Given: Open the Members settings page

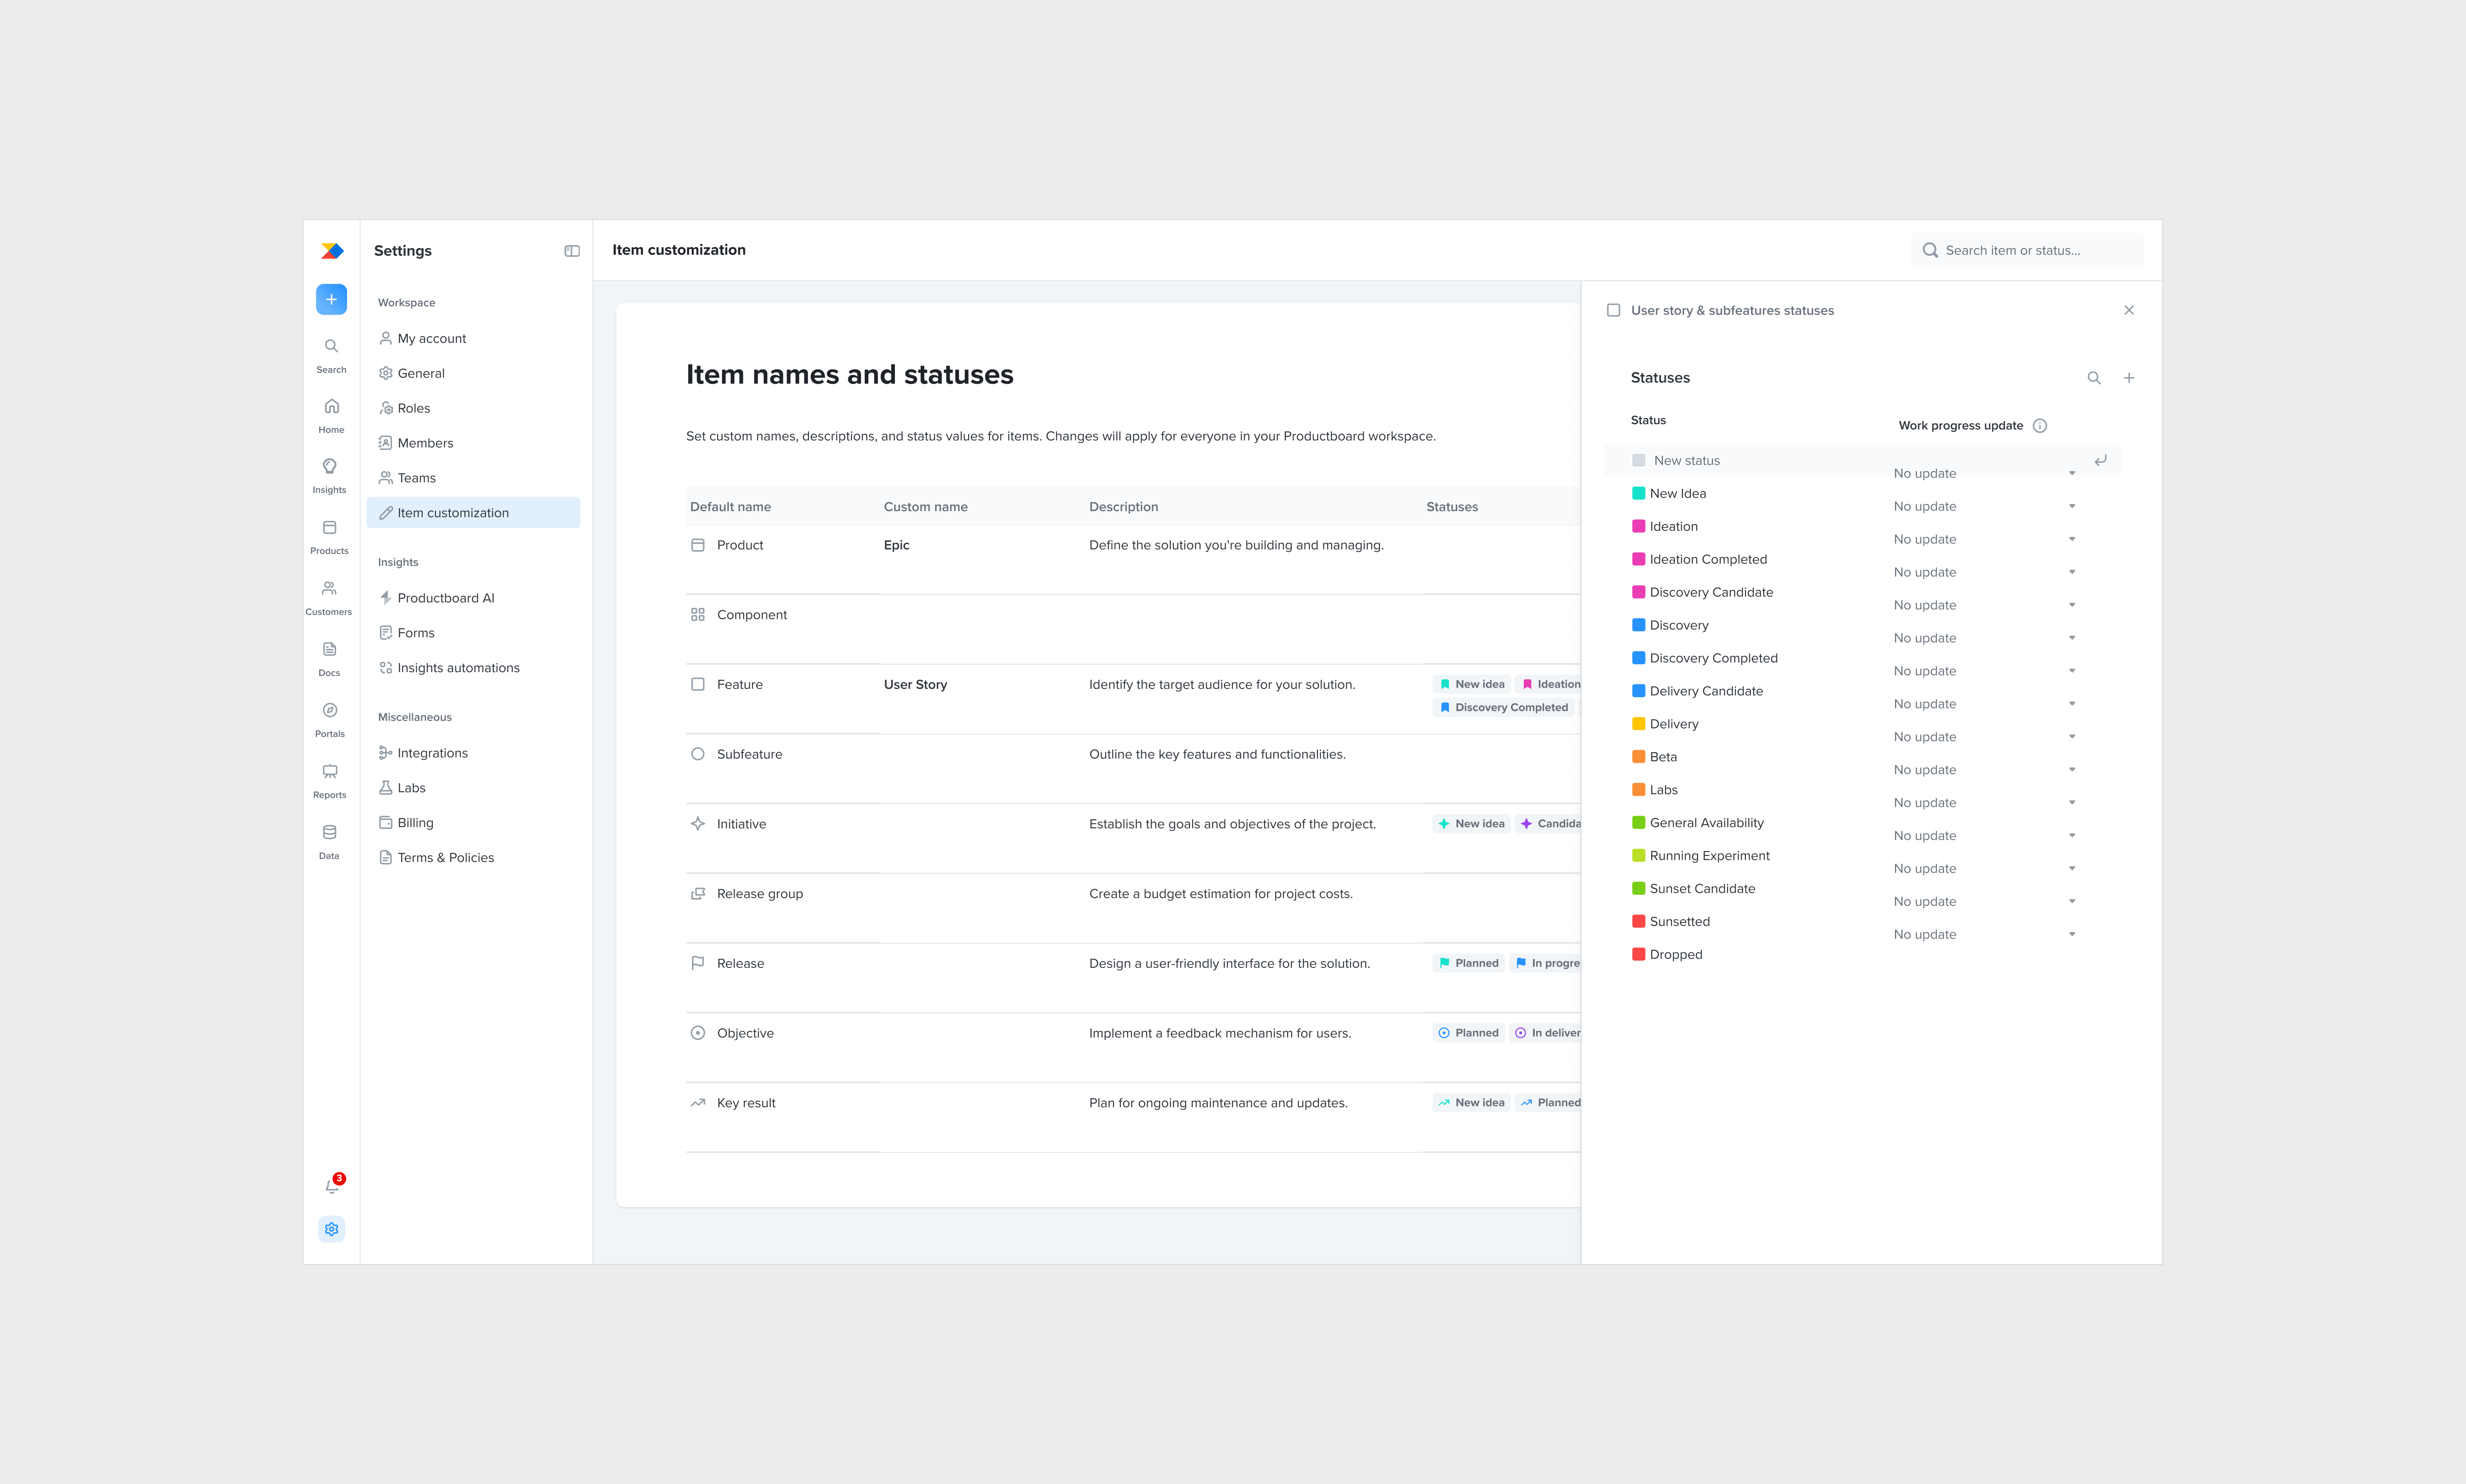Looking at the screenshot, I should (x=425, y=442).
